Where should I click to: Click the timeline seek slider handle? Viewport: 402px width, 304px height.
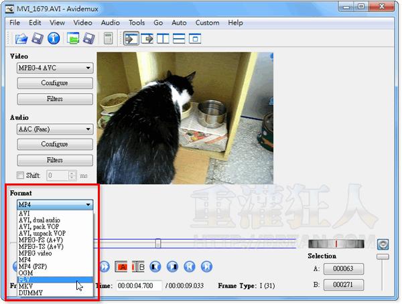158,243
